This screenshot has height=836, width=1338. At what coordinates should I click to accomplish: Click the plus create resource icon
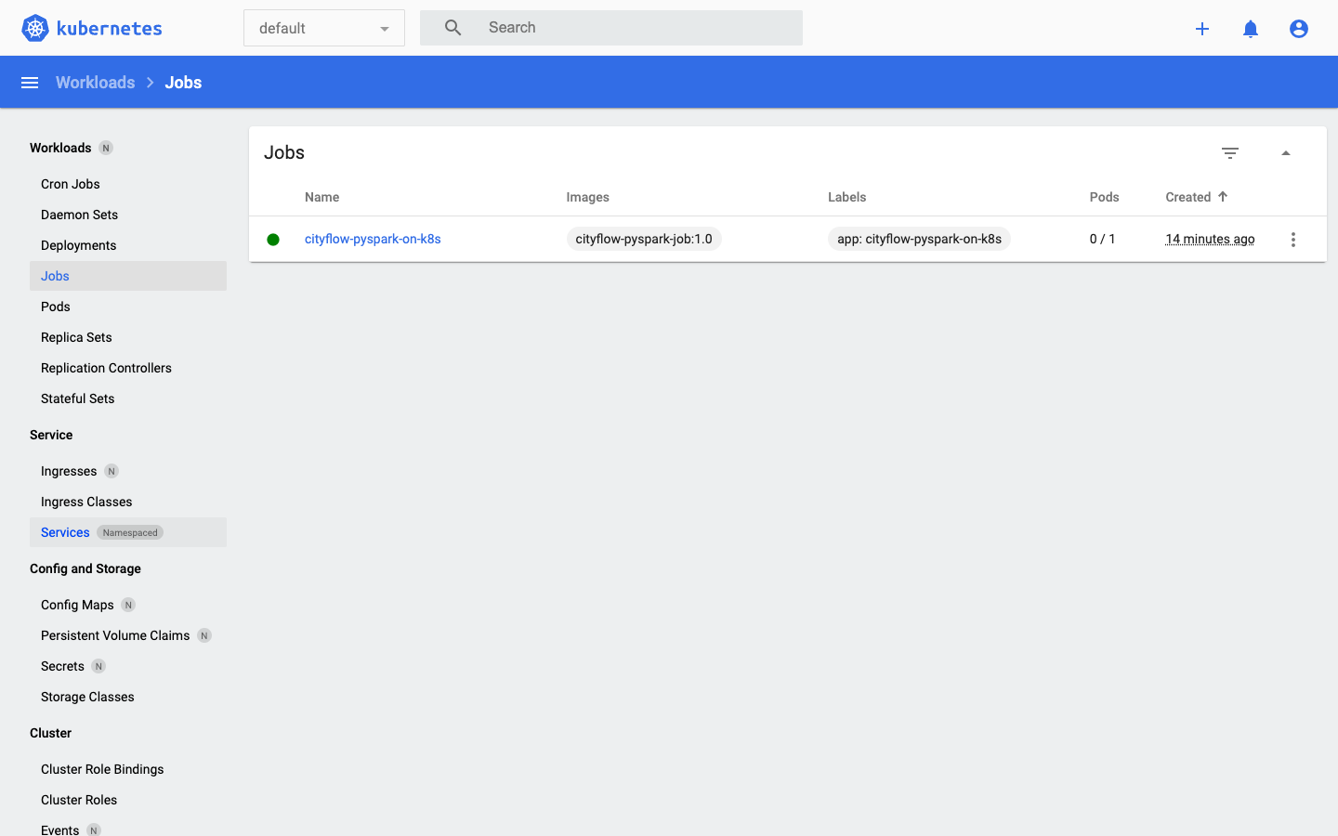(x=1202, y=29)
